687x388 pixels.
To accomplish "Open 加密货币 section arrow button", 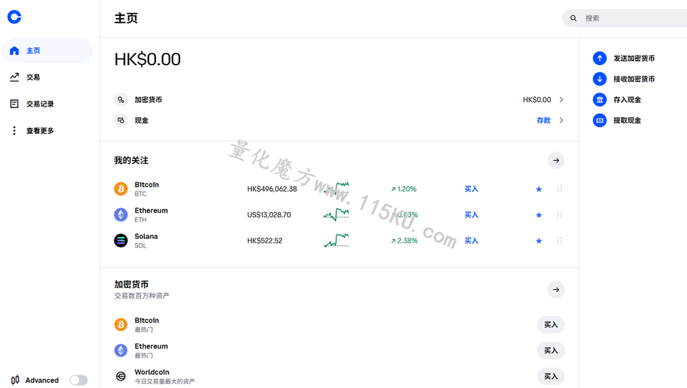I will point(556,289).
